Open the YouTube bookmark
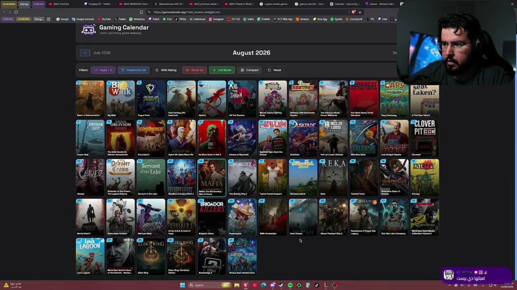 click(x=104, y=19)
